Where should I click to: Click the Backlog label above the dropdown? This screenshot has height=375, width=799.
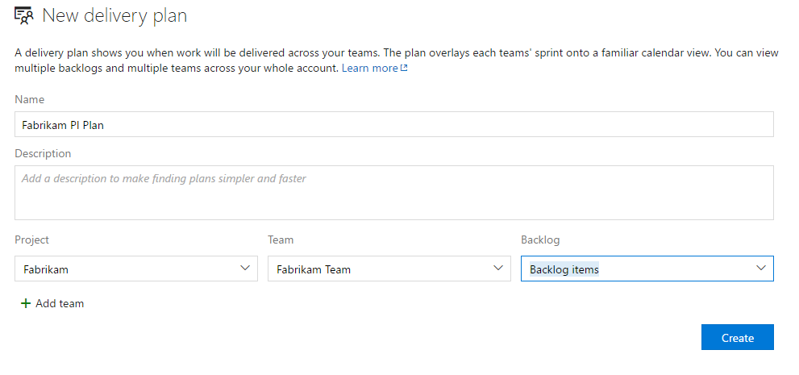(x=540, y=240)
